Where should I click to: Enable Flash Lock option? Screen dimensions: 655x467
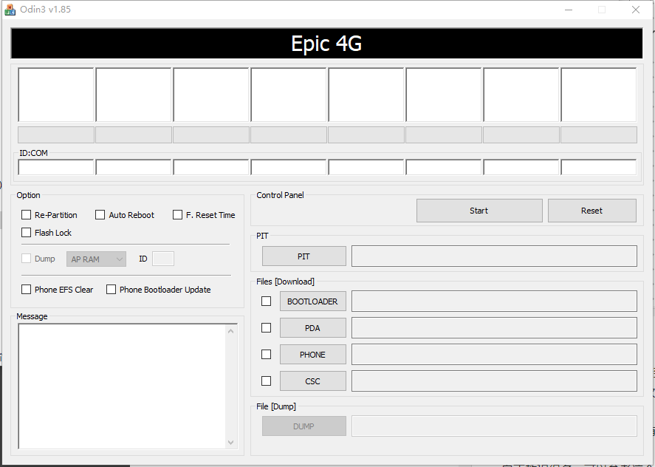pyautogui.click(x=27, y=233)
